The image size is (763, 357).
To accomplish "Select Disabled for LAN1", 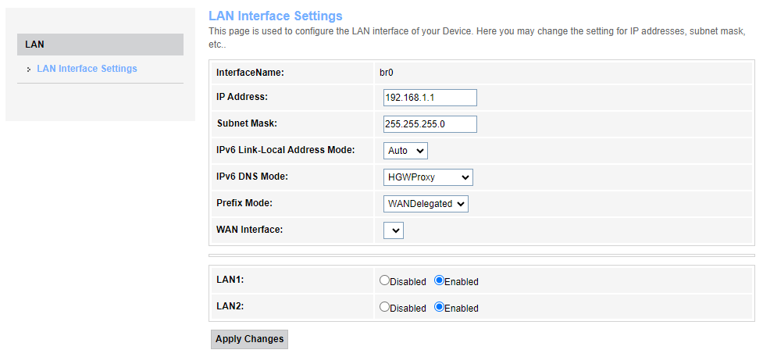I will point(384,280).
